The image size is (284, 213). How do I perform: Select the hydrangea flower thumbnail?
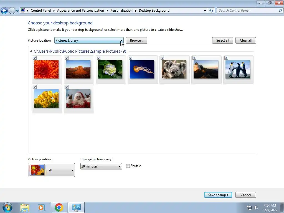(x=110, y=69)
